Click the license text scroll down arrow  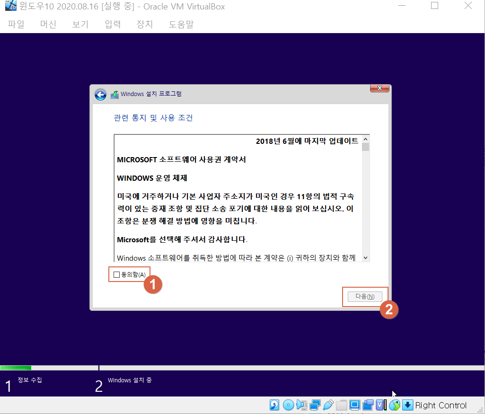pyautogui.click(x=366, y=258)
